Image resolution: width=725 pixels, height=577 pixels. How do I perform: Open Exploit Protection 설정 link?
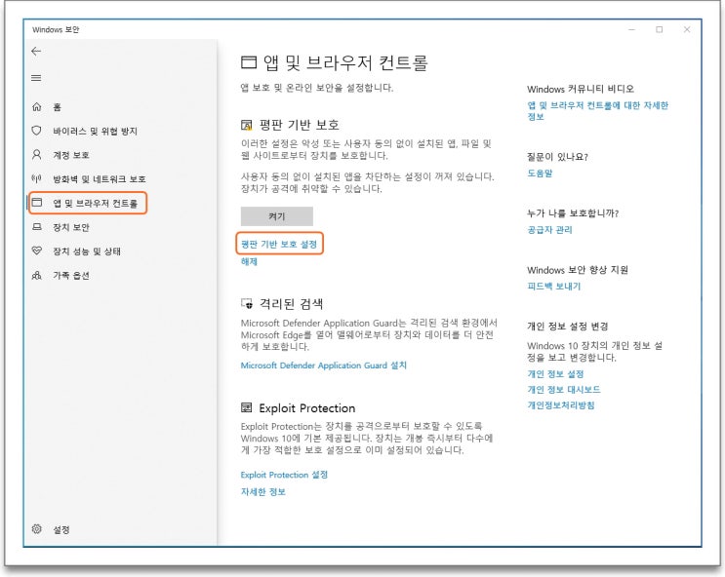tap(284, 475)
